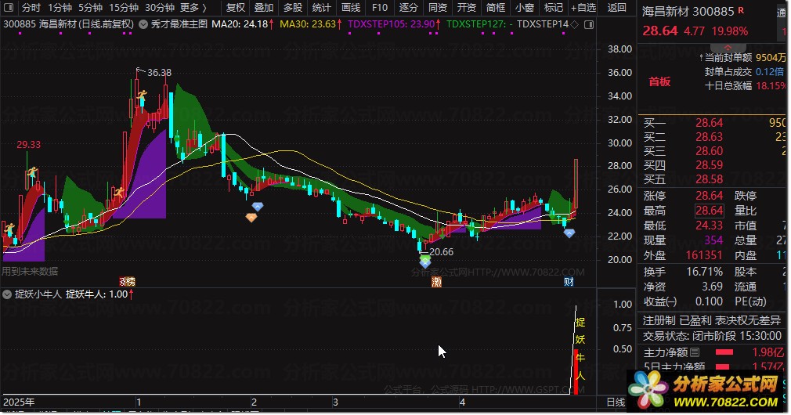Viewport: 791px width, 415px height.
Task: Click the diamond icon next to TDXSTEP14
Action: (x=575, y=24)
